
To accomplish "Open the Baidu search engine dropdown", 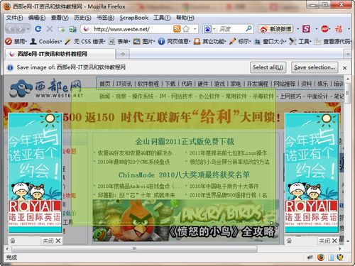I will click(209, 29).
